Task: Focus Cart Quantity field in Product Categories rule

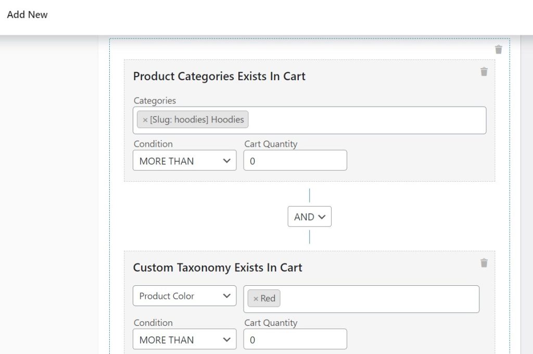Action: pos(295,160)
